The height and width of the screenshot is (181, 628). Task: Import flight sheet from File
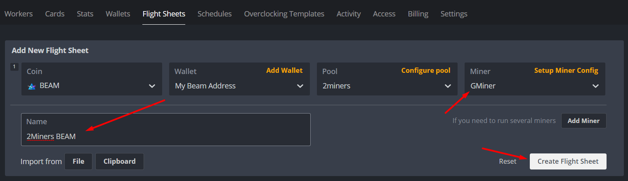[x=78, y=161]
